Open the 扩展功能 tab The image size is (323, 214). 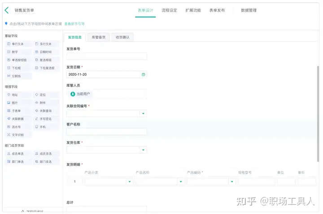pos(193,10)
